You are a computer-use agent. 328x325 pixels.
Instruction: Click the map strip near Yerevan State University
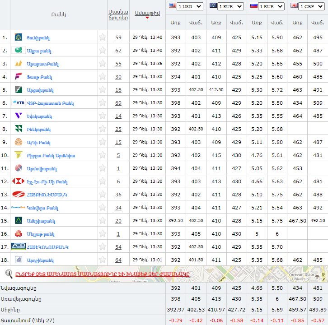pyautogui.click(x=300, y=277)
